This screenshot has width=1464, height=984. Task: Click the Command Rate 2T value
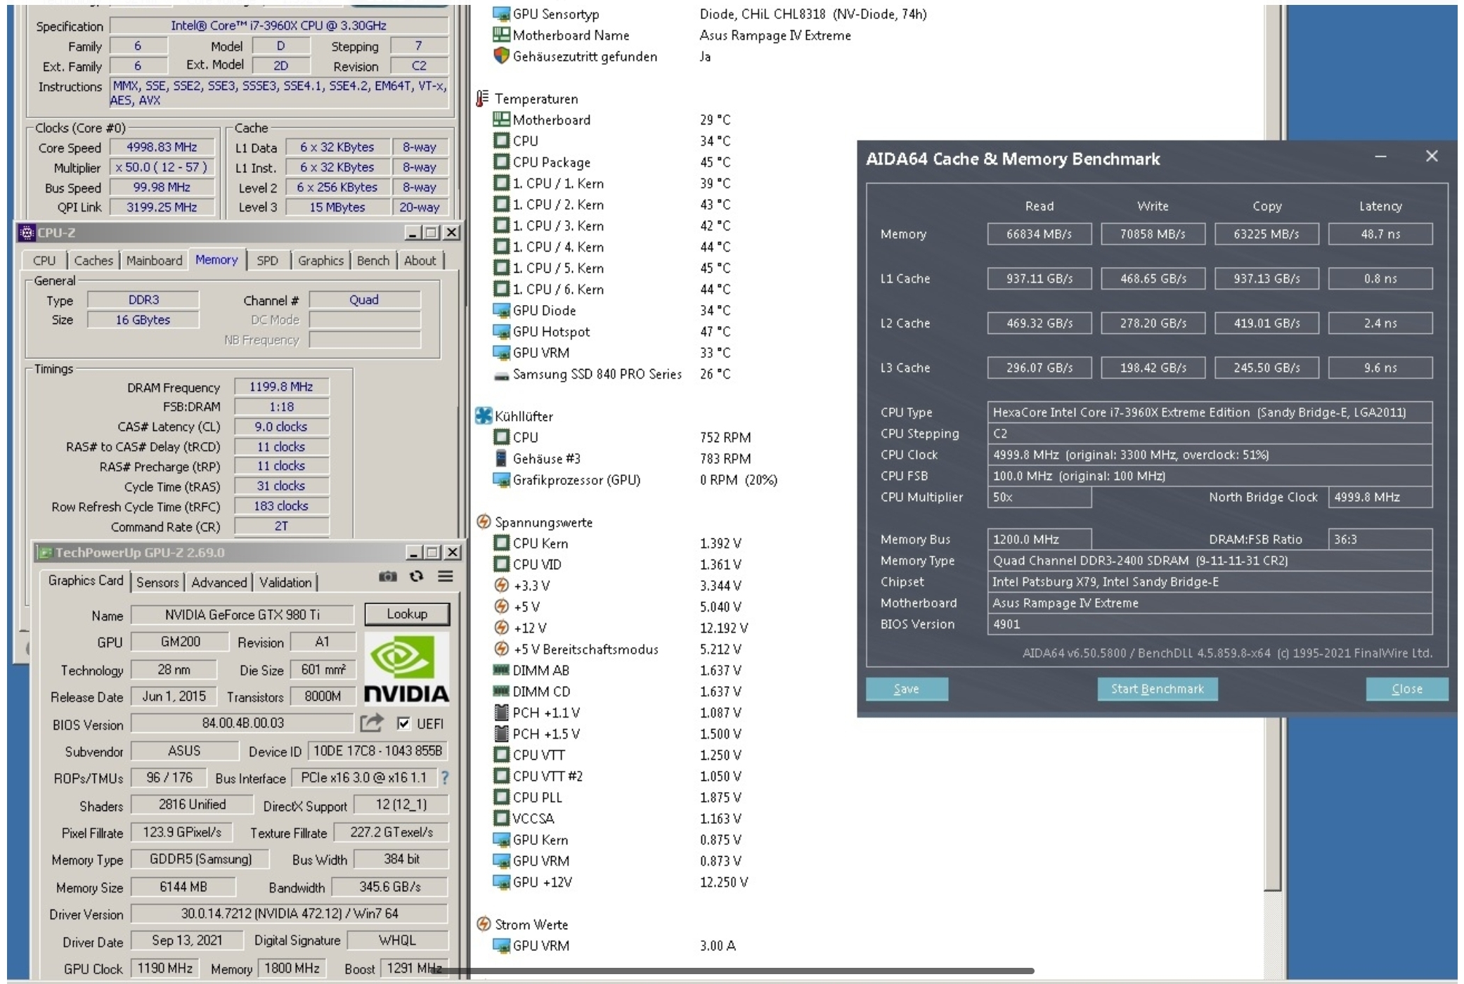[x=281, y=526]
